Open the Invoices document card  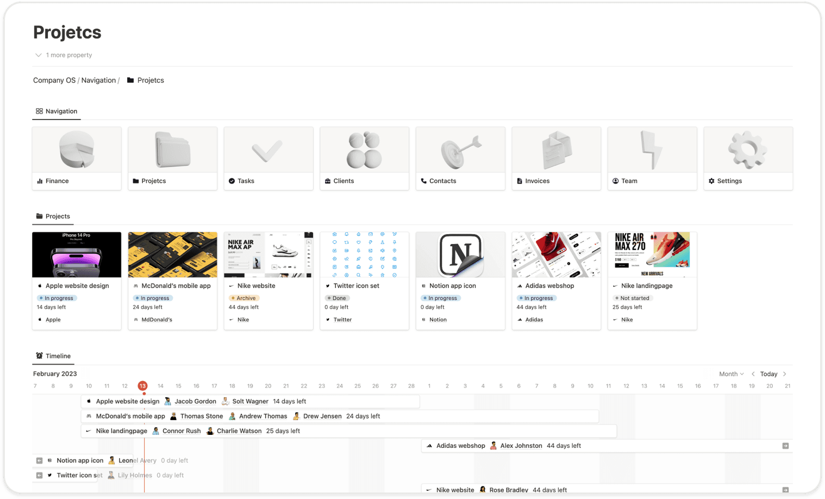pyautogui.click(x=556, y=158)
